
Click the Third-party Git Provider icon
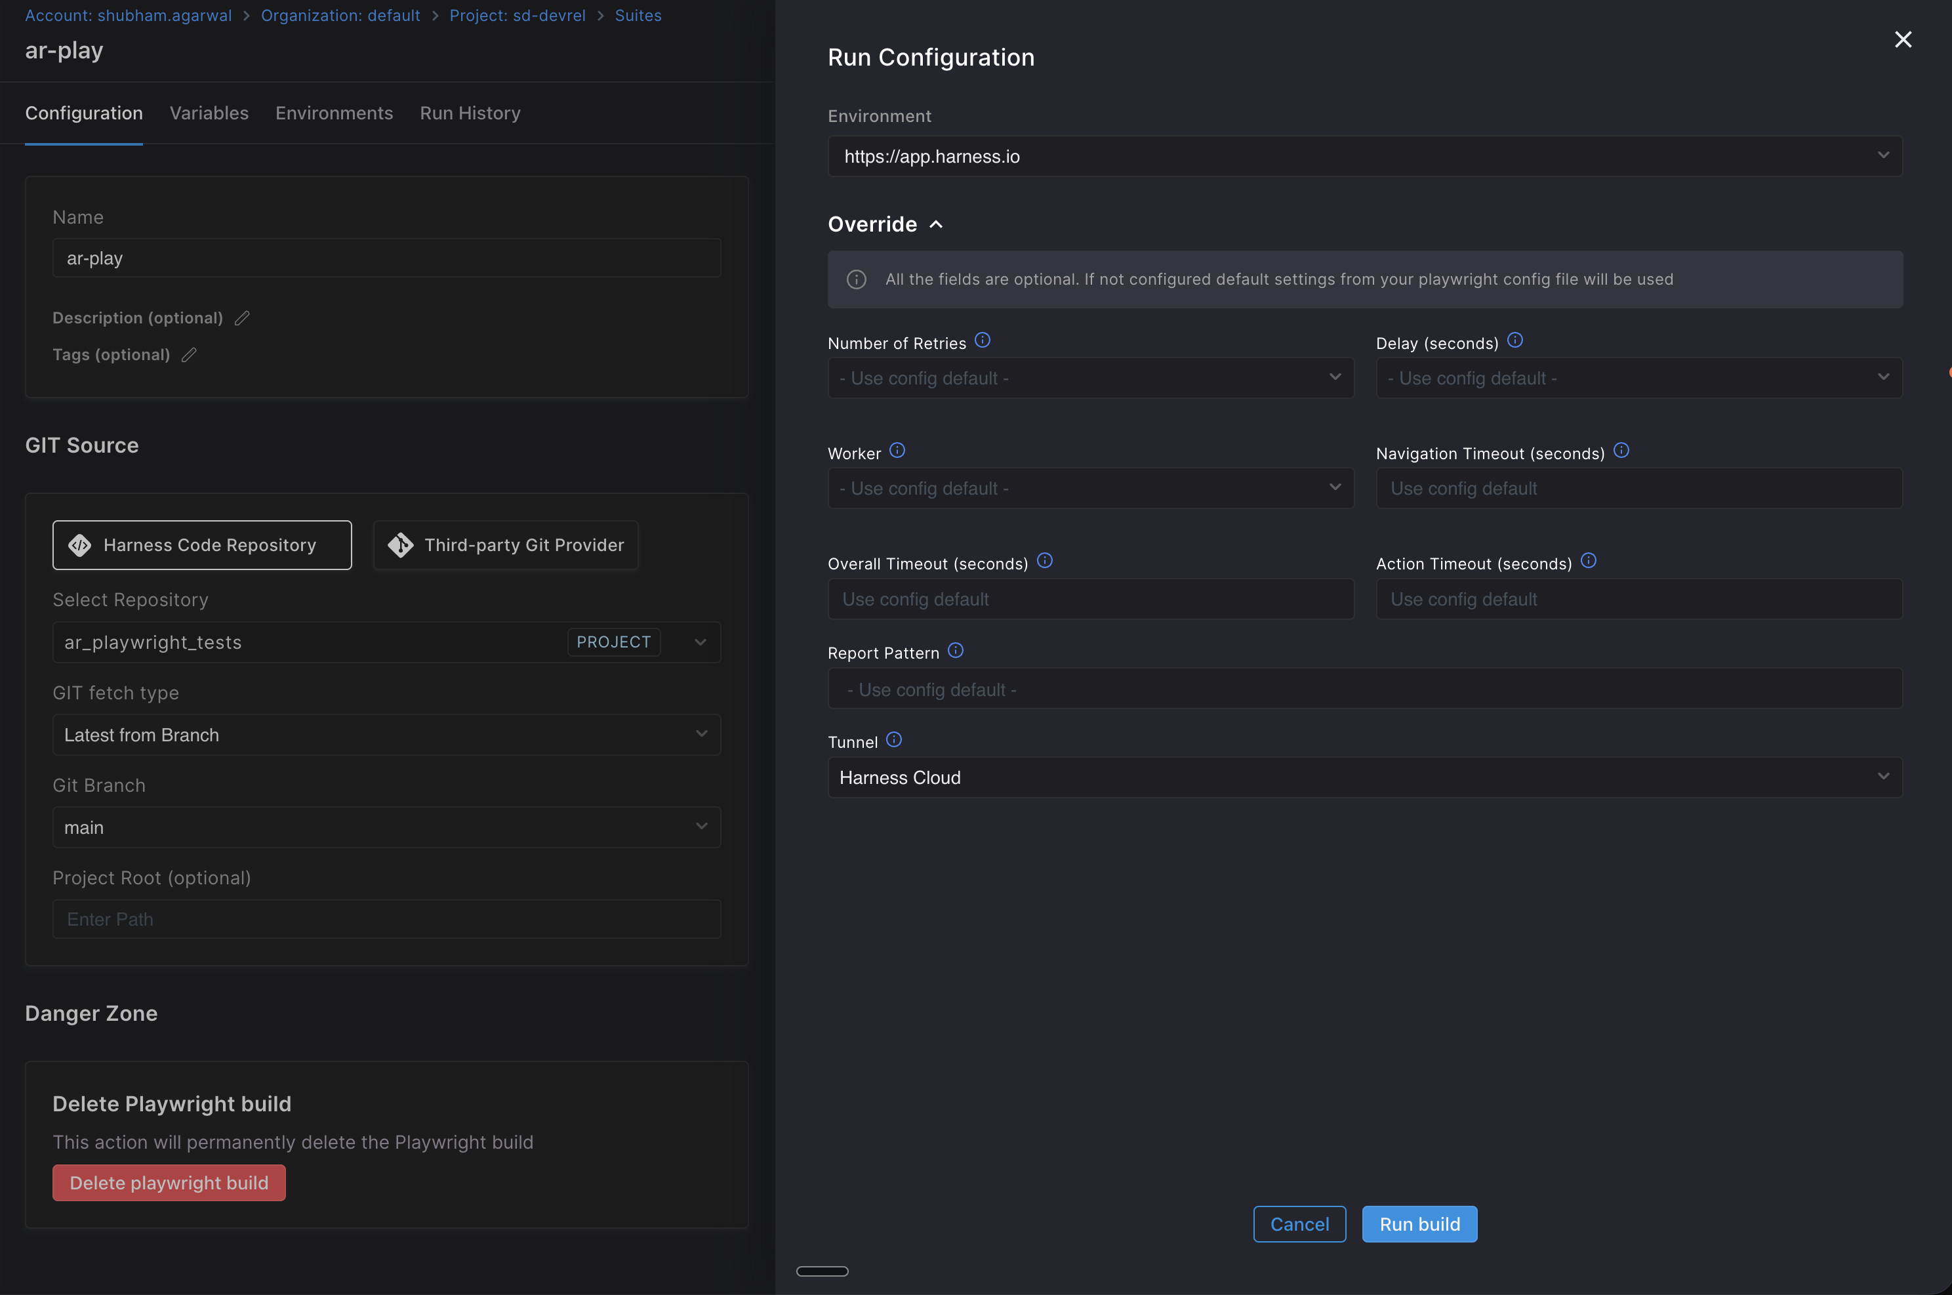(401, 545)
